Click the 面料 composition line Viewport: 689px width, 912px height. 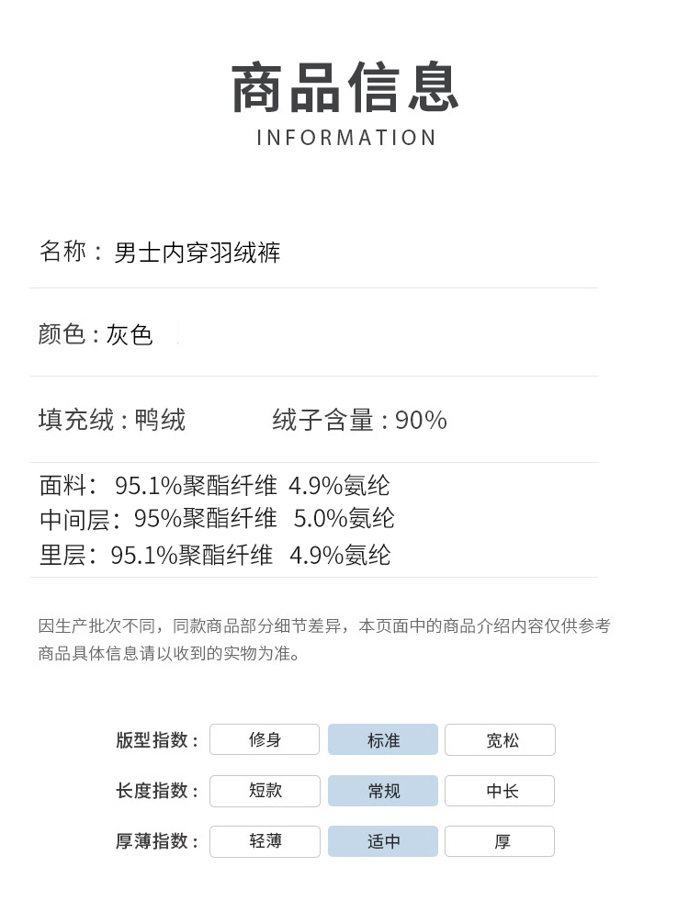[215, 485]
